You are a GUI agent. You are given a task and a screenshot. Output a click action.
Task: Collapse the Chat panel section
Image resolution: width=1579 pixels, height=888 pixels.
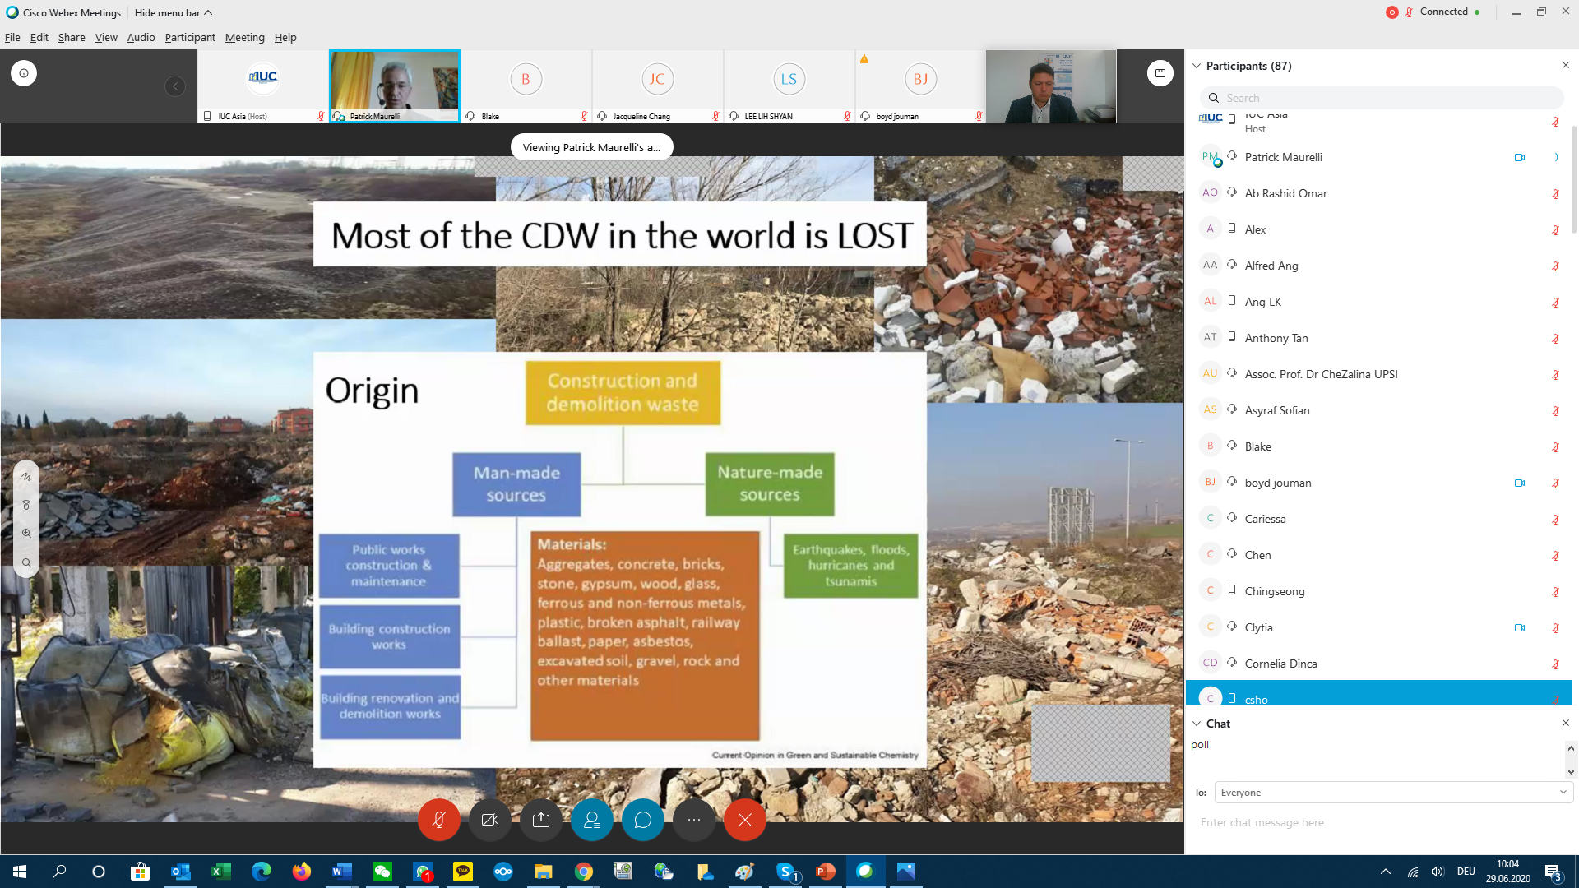[1197, 724]
